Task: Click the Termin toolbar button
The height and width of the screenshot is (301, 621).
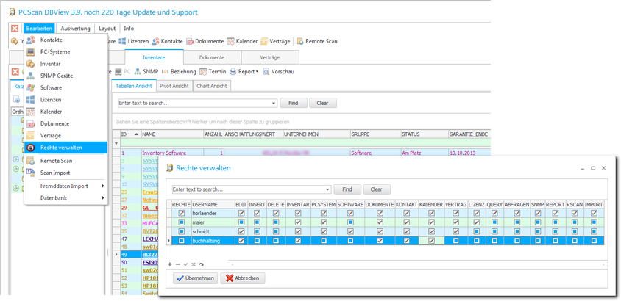Action: pos(213,71)
